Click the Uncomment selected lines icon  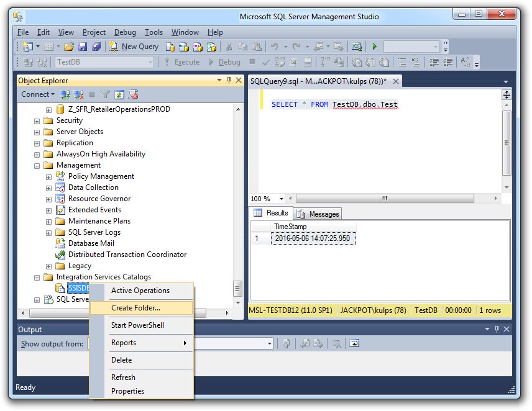click(x=416, y=62)
